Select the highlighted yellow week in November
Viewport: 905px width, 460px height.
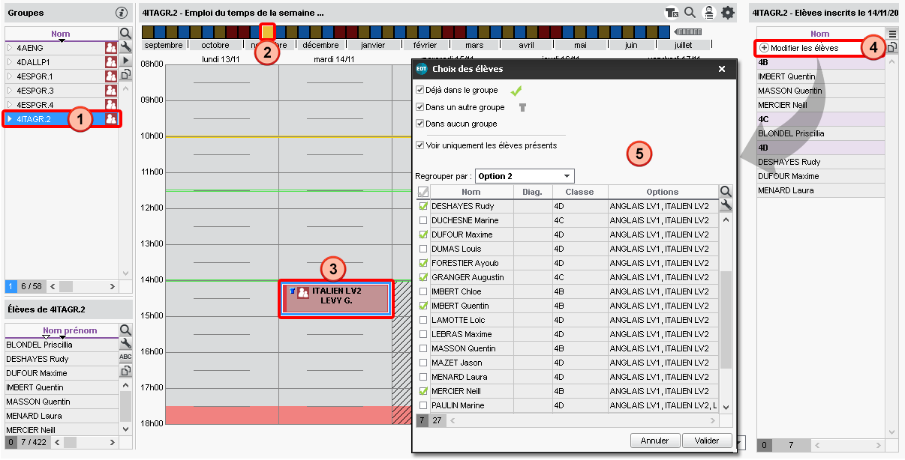268,31
